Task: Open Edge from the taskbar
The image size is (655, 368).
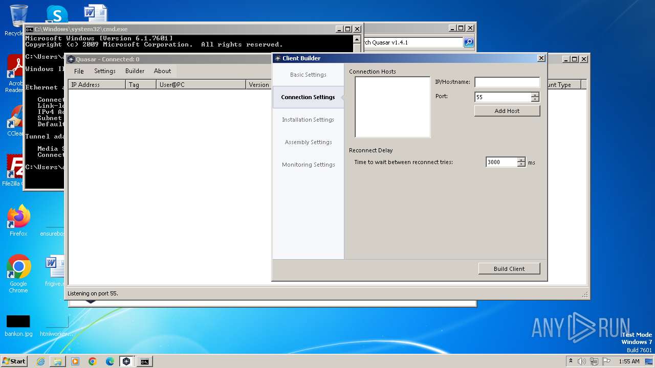Action: click(x=110, y=361)
